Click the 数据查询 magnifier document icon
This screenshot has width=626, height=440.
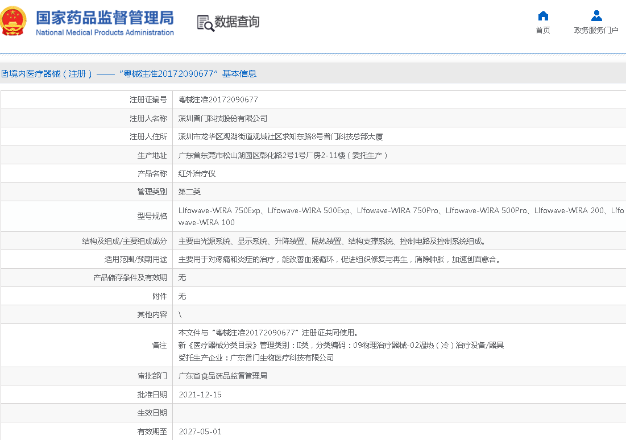click(x=205, y=22)
